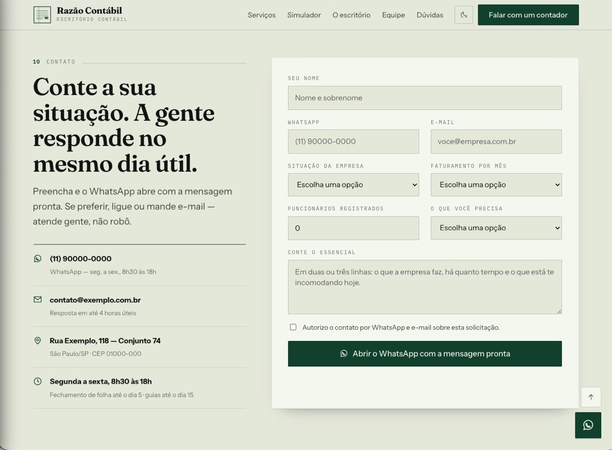
Task: Click the São Paulo/SP · CEP 01000-000 text
Action: [x=96, y=354]
